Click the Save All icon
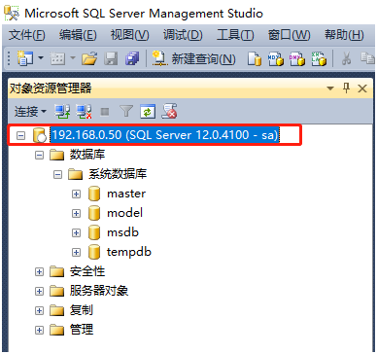This screenshot has height=354, width=377. pos(132,58)
